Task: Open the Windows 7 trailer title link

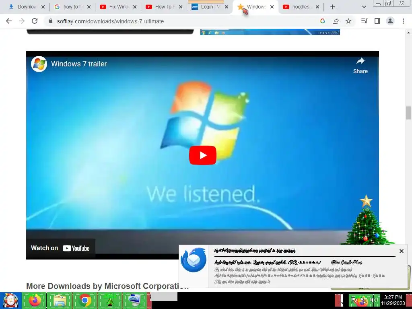Action: pos(79,64)
